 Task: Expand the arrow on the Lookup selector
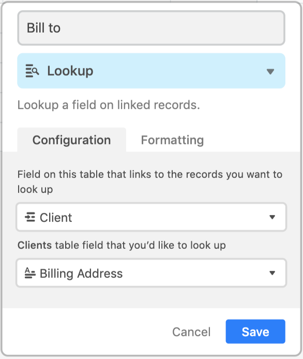pyautogui.click(x=270, y=71)
